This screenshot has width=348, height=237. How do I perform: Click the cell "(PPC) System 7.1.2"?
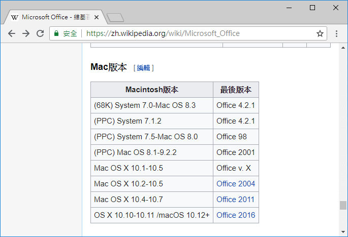tap(152, 121)
